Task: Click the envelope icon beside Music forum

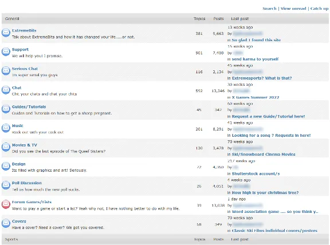Action: (6, 128)
